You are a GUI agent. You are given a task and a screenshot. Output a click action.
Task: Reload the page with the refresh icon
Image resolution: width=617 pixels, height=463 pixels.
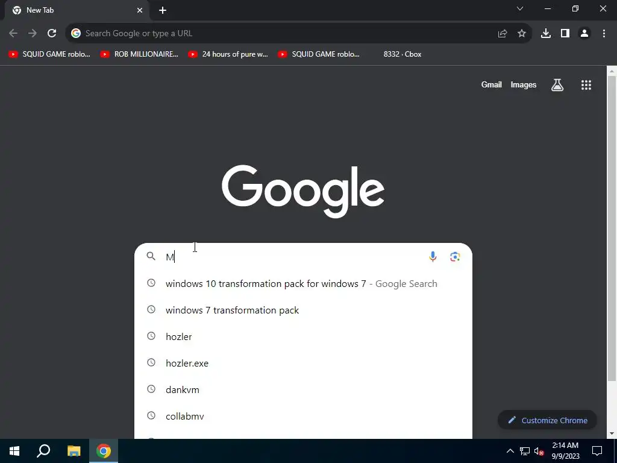[x=52, y=34]
